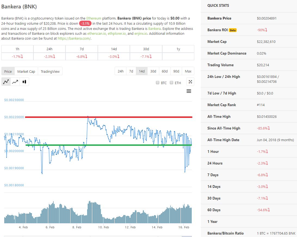297x237 pixels.
Task: Click the All-Time High value $0.01450026
Action: pos(267,117)
